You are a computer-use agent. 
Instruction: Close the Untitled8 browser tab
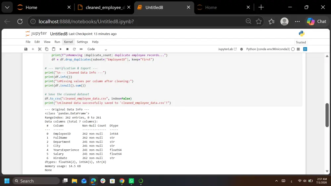189,7
